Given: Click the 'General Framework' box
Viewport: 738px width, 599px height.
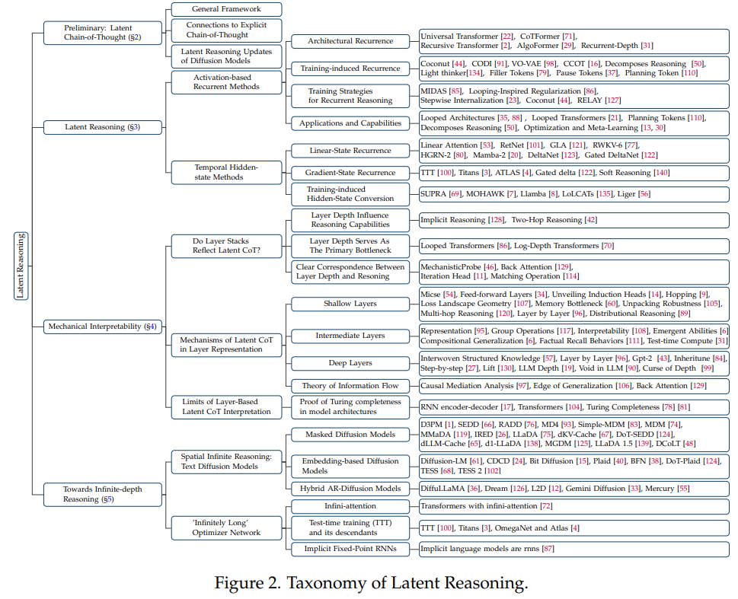Looking at the screenshot, I should pyautogui.click(x=226, y=9).
